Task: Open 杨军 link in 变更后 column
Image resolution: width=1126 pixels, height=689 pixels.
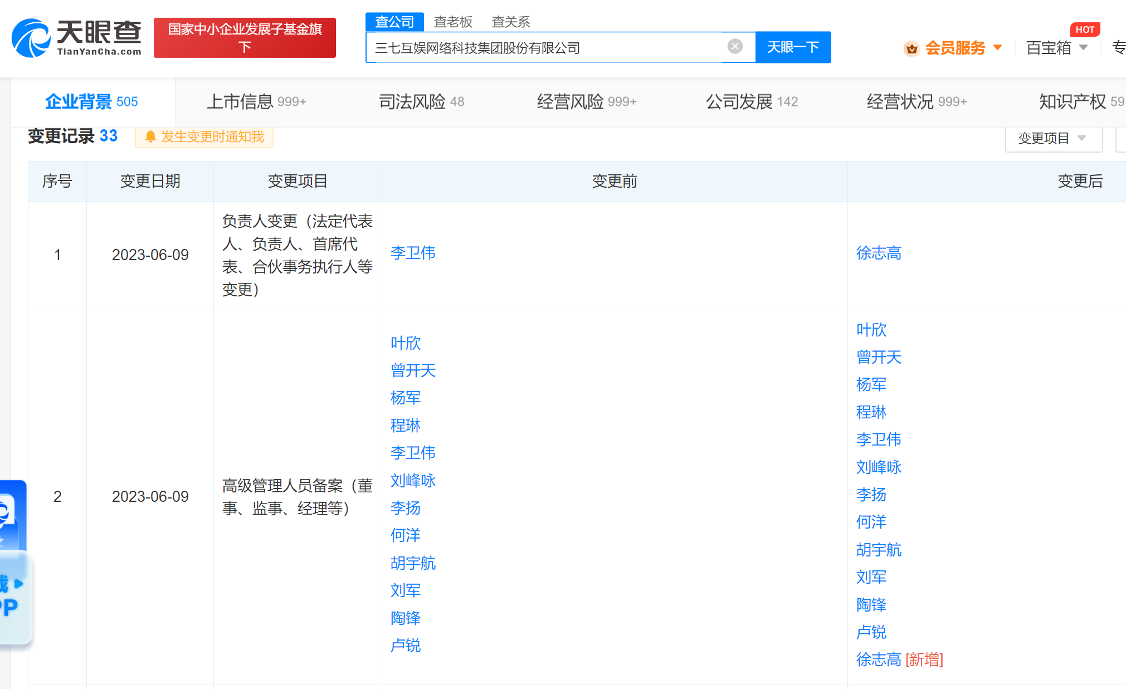Action: tap(871, 384)
